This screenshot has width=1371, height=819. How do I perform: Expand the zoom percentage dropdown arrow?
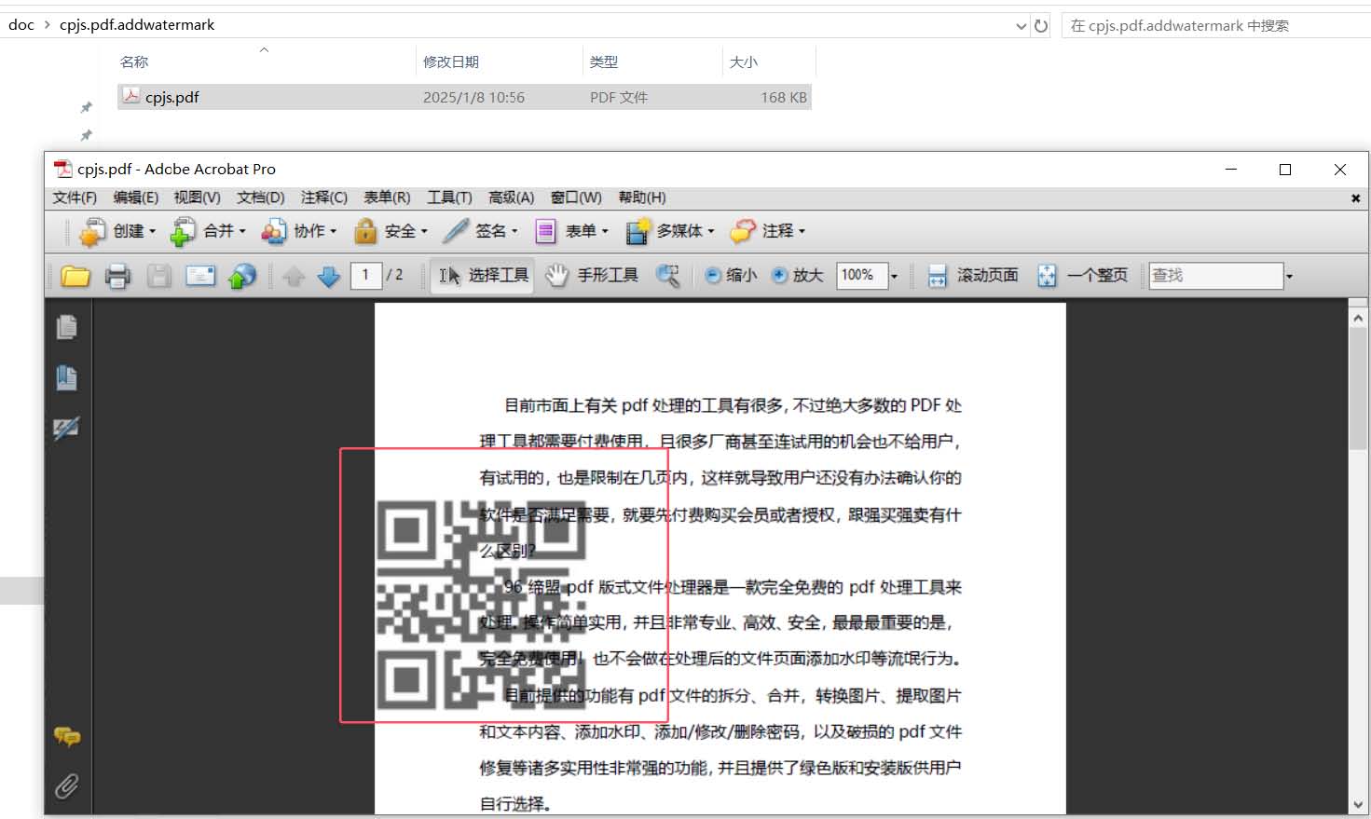coord(894,276)
